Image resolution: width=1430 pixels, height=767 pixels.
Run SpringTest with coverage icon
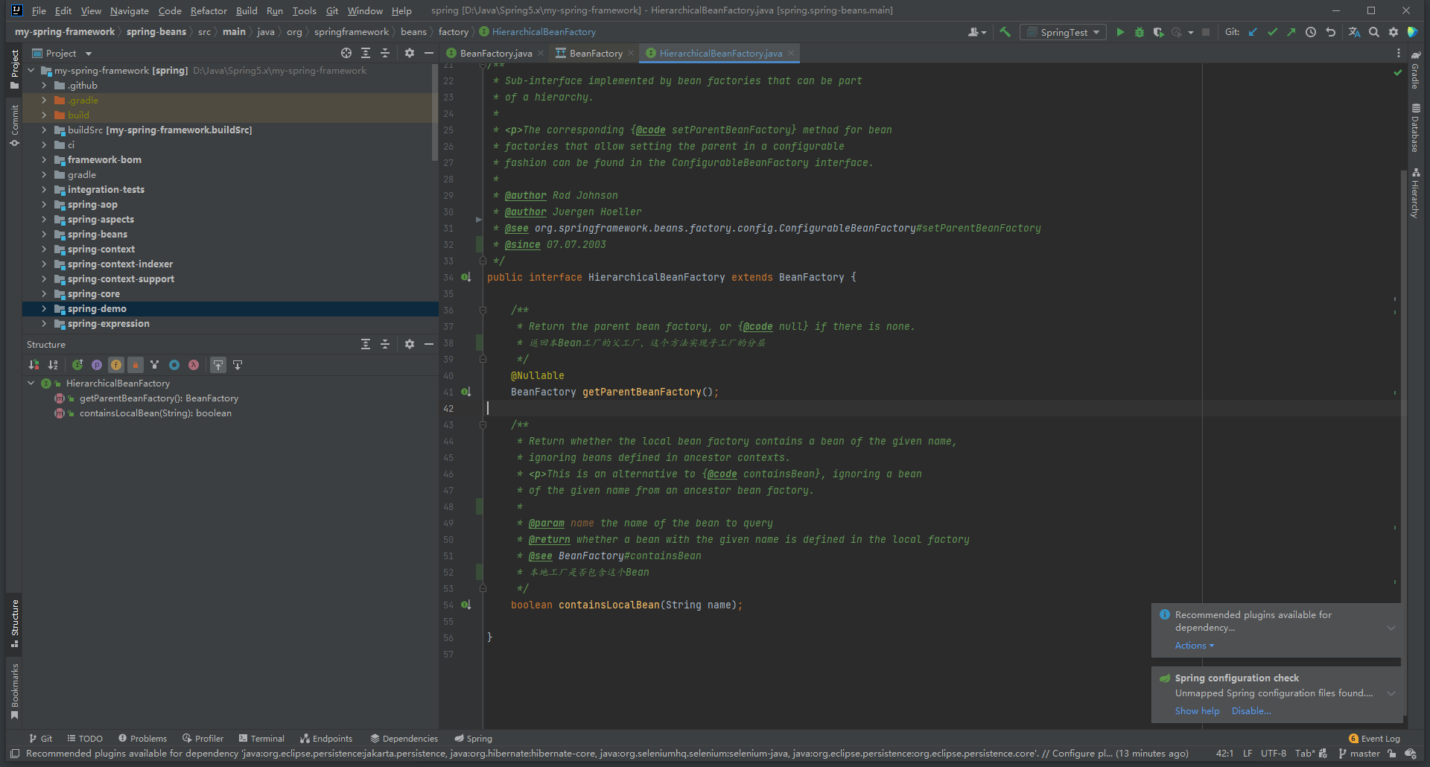pyautogui.click(x=1158, y=32)
